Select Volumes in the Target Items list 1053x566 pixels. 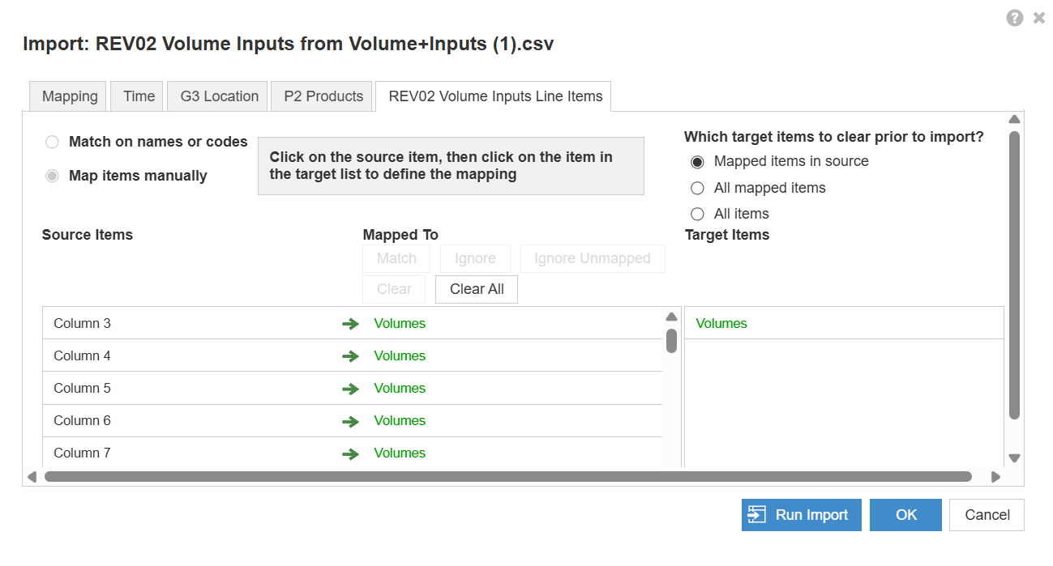pyautogui.click(x=844, y=323)
